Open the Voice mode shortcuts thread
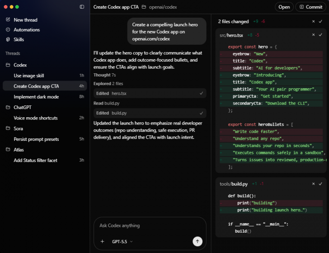Image resolution: width=329 pixels, height=253 pixels. coord(45,118)
